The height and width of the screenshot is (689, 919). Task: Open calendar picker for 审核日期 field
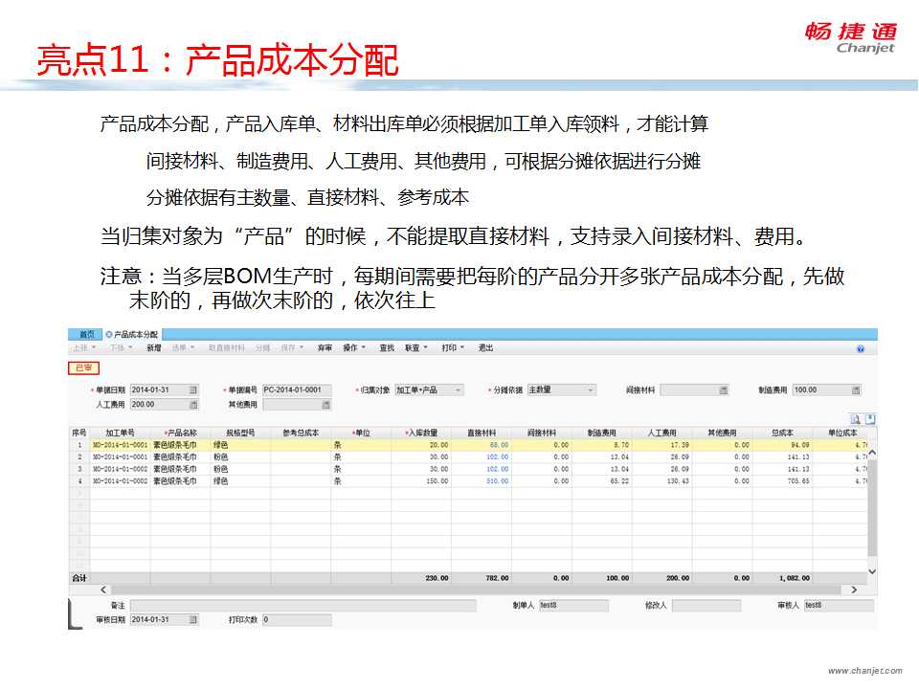pyautogui.click(x=192, y=620)
